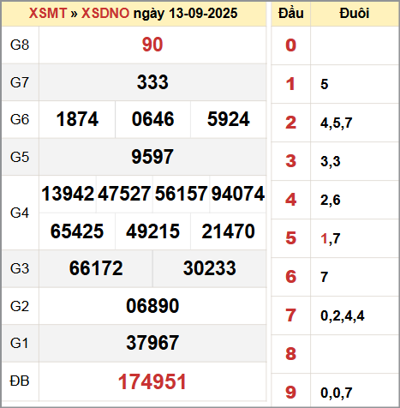Image resolution: width=400 pixels, height=408 pixels.
Task: Click G4 number 49215
Action: (152, 231)
